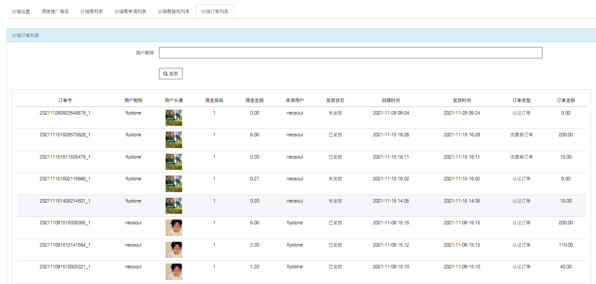
Task: Click the 佣金金额 column header
Action: [x=254, y=100]
